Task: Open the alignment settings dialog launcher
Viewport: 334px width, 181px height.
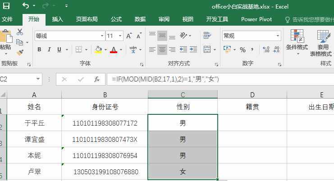Action: coord(217,65)
